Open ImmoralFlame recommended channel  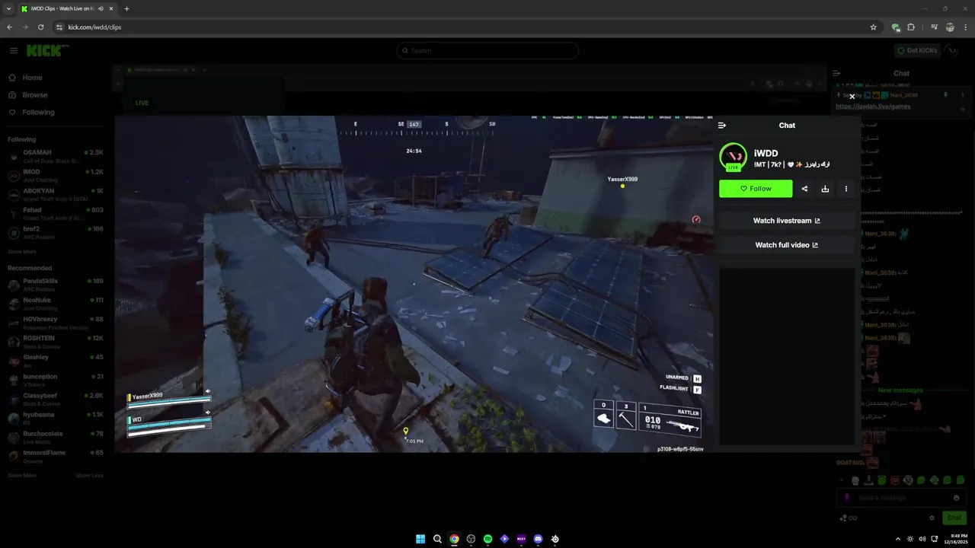click(x=55, y=456)
